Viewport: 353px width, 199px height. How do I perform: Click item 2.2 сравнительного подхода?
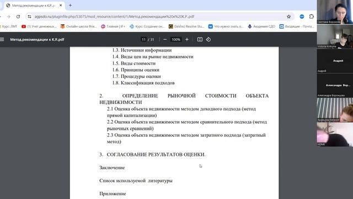tap(187, 125)
